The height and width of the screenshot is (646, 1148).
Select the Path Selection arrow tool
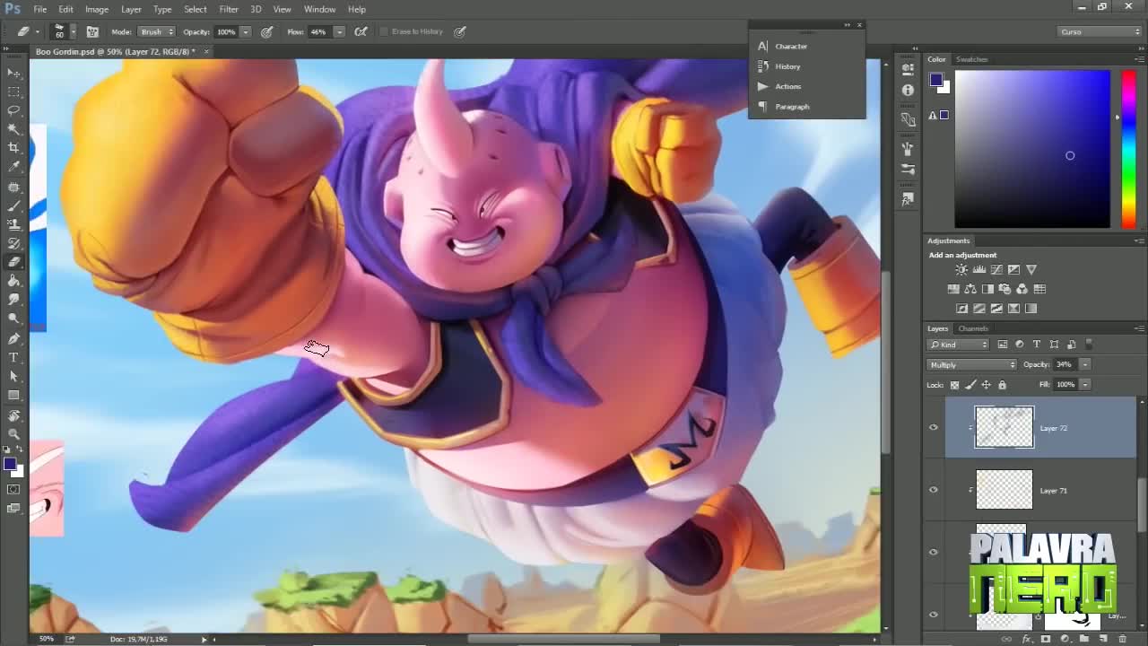(13, 376)
